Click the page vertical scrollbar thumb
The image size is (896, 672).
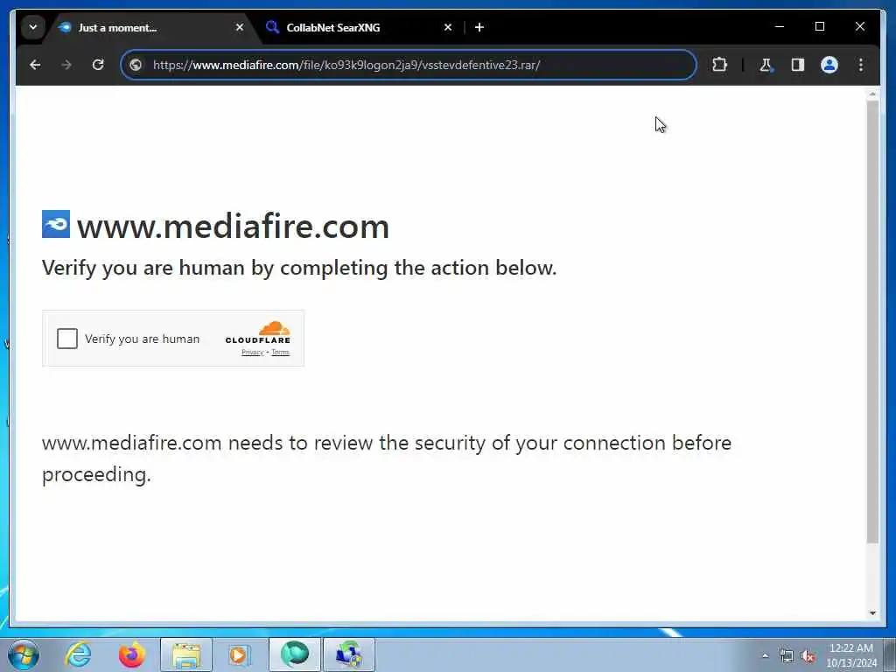(x=872, y=322)
